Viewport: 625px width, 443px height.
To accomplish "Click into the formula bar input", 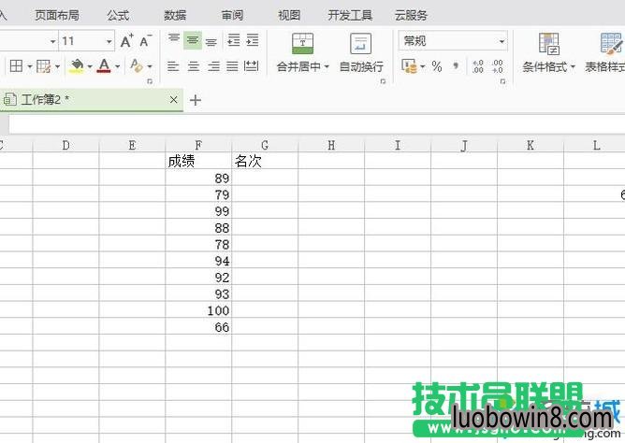I will (317, 124).
